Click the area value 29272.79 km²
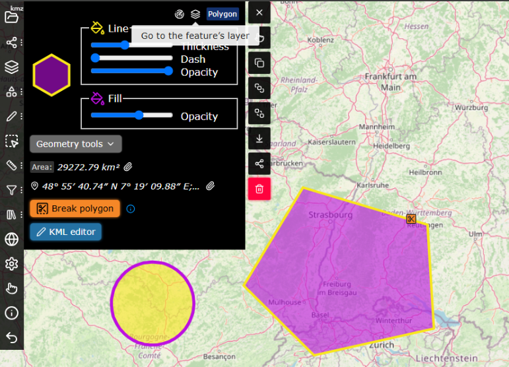The width and height of the screenshot is (509, 367). (x=88, y=167)
